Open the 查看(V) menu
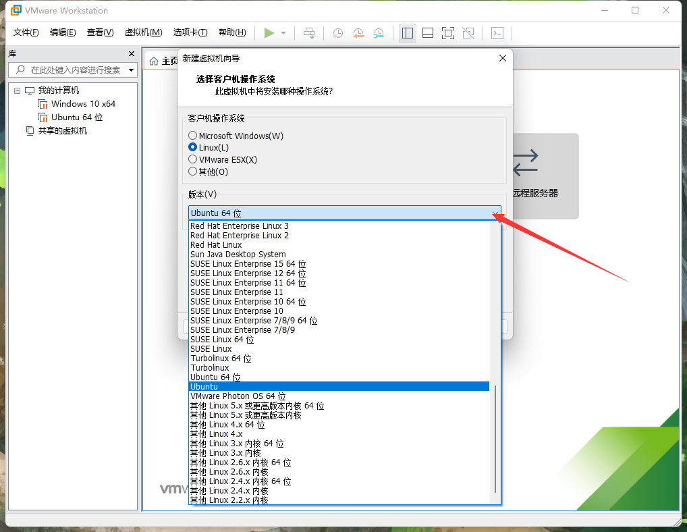The width and height of the screenshot is (687, 532). click(100, 32)
